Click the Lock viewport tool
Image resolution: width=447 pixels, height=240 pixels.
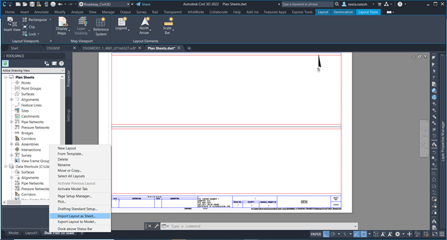pyautogui.click(x=29, y=34)
